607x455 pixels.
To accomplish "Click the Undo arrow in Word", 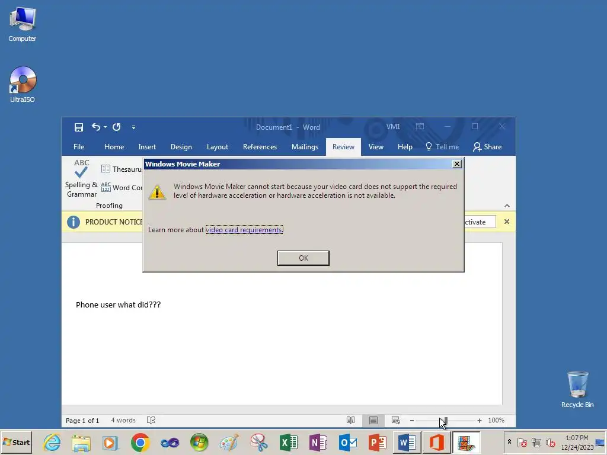I will click(95, 127).
